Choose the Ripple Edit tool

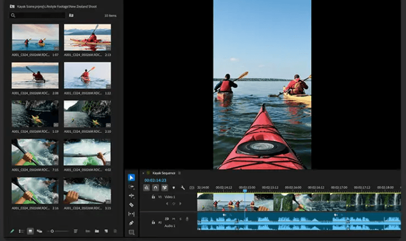click(x=131, y=196)
